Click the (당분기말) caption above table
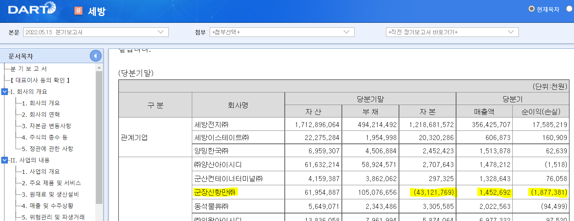Screen dimensions: 574x221 tap(136, 73)
